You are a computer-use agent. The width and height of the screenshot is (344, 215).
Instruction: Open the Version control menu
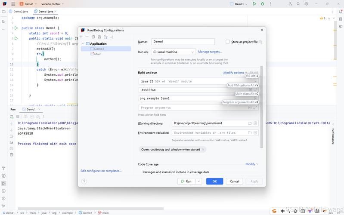[53, 4]
